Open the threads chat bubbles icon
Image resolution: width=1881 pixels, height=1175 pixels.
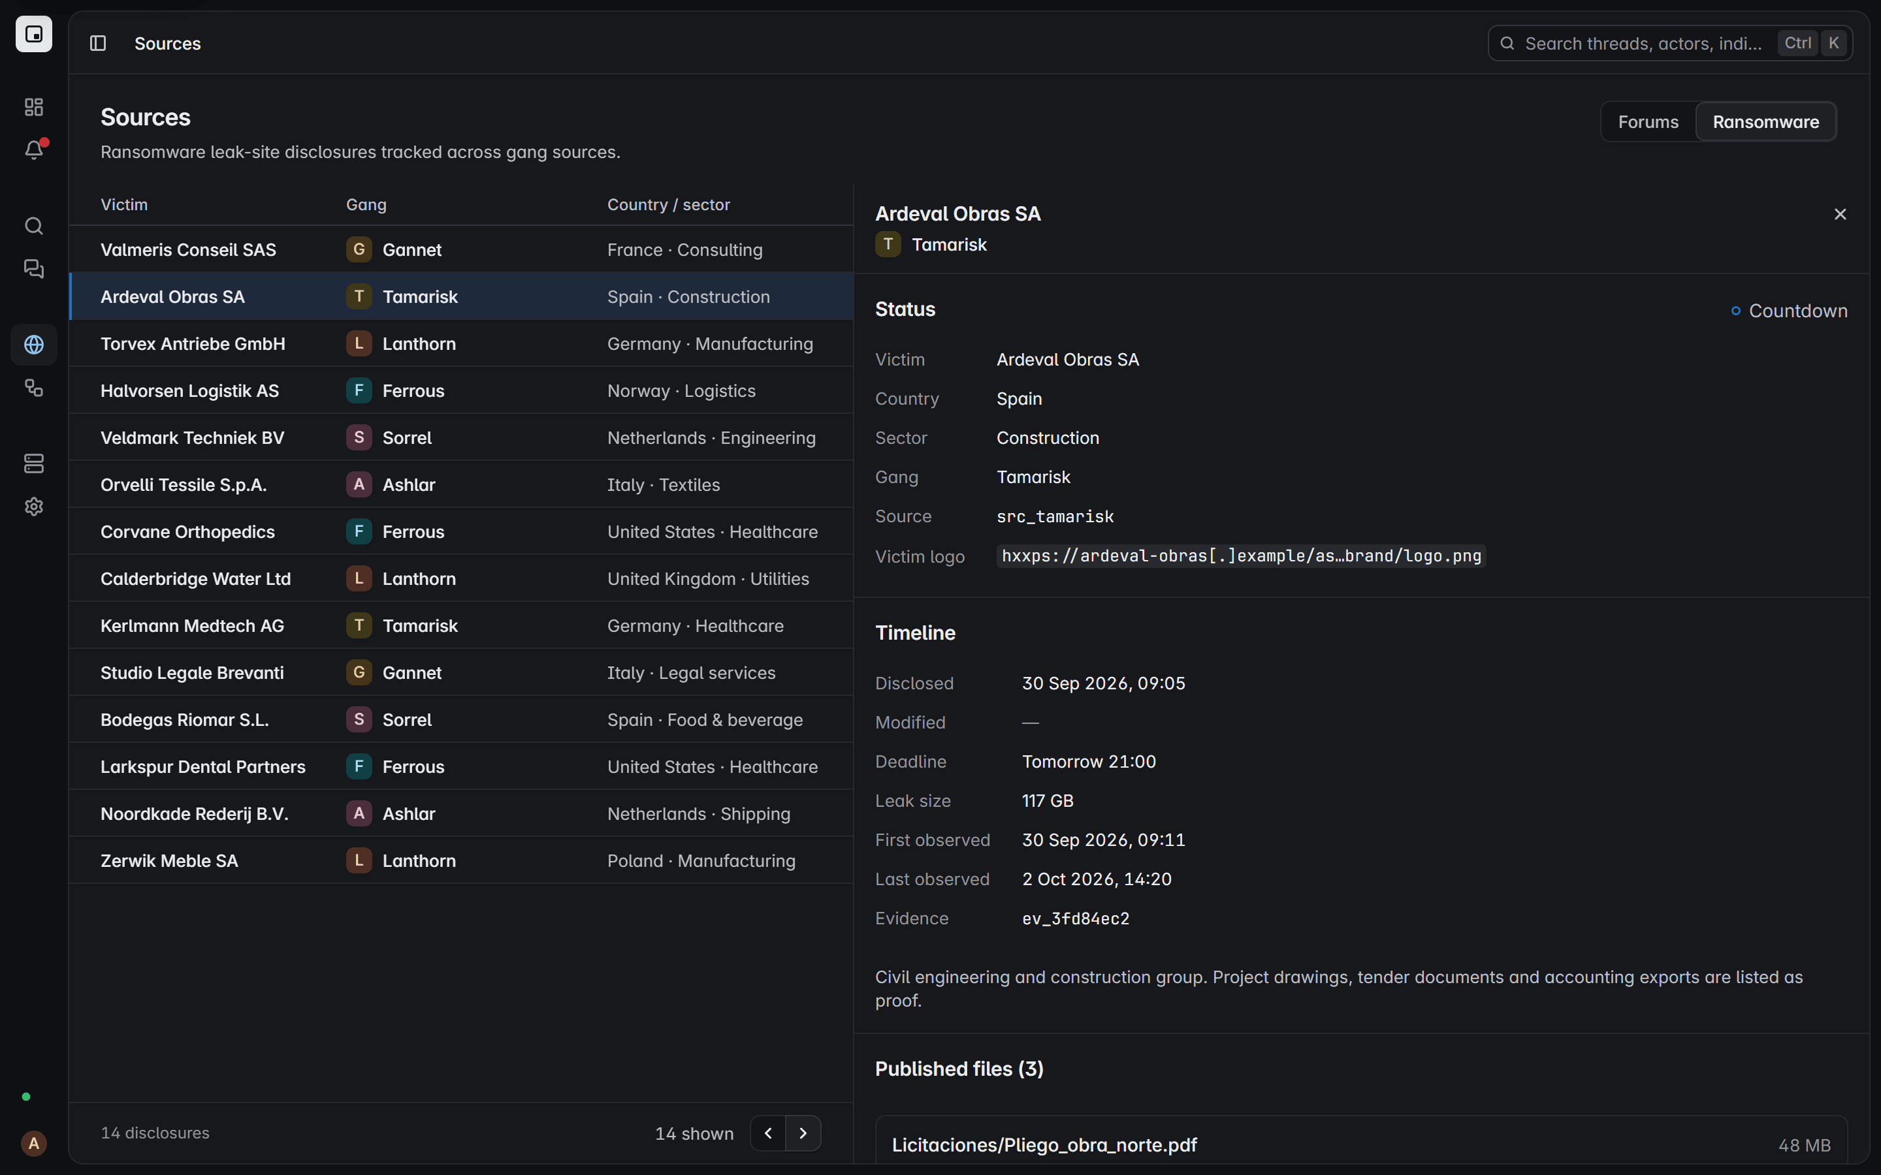(33, 269)
